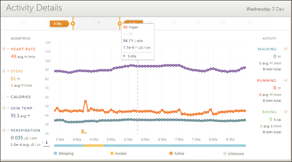Viewport: 292px width, 162px height.
Task: Click the RUNNING activity label
Action: click(x=267, y=81)
